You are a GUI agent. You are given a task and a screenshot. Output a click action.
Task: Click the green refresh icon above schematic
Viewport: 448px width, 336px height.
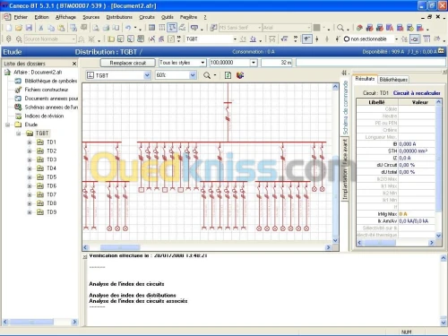pyautogui.click(x=228, y=75)
